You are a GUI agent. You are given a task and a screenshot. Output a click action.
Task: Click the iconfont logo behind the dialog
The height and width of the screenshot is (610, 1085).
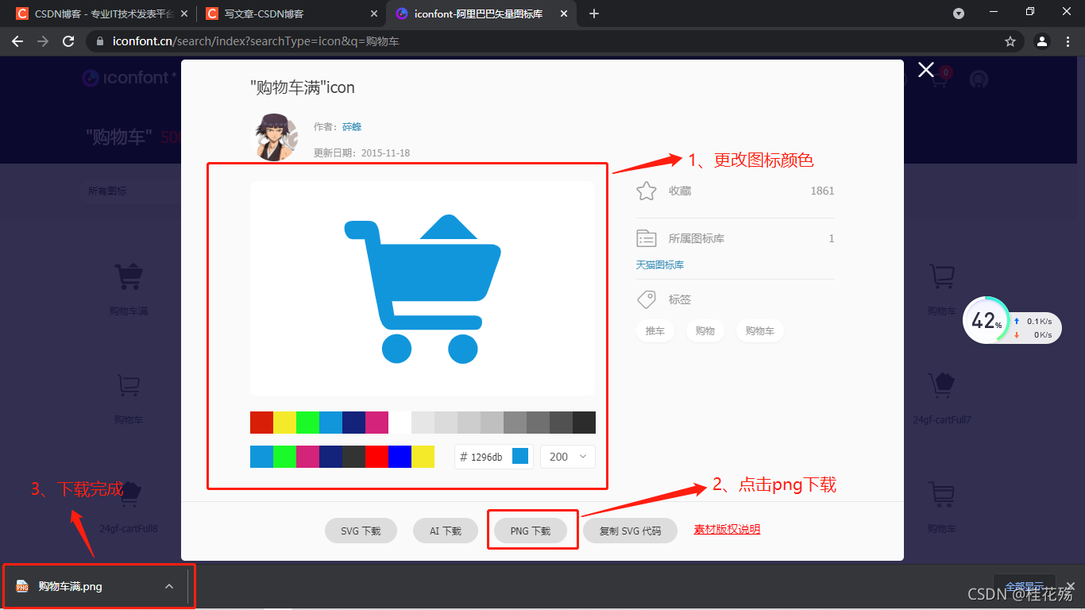[x=127, y=78]
